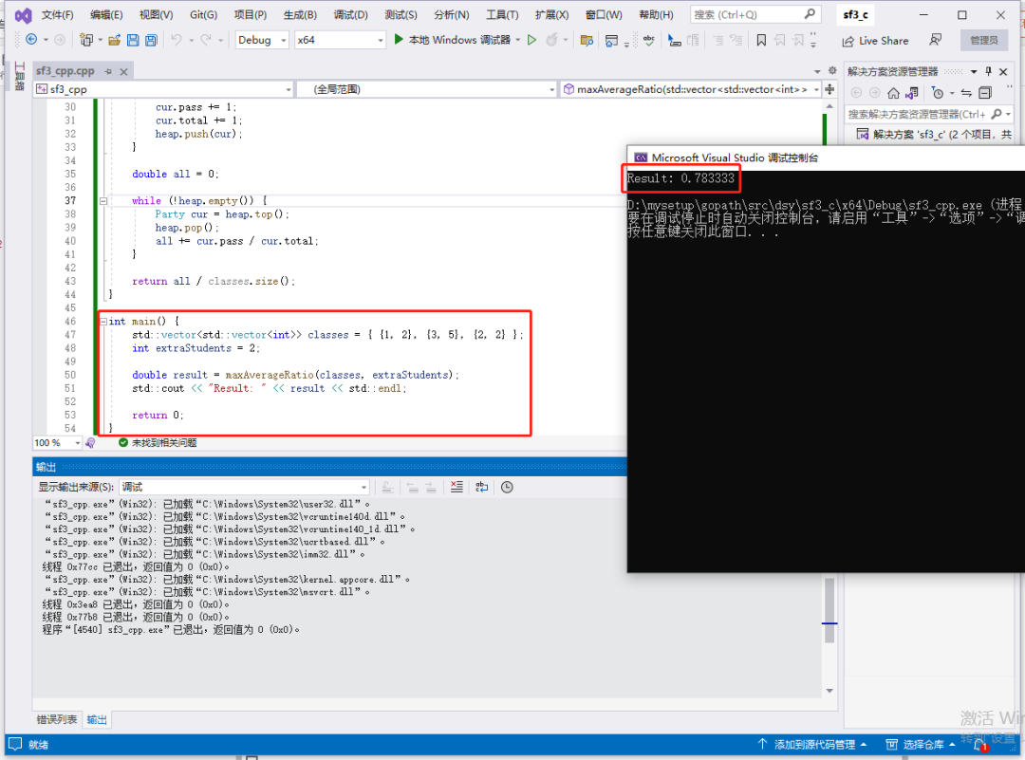
Task: Open the Git(G) menu
Action: 203,14
